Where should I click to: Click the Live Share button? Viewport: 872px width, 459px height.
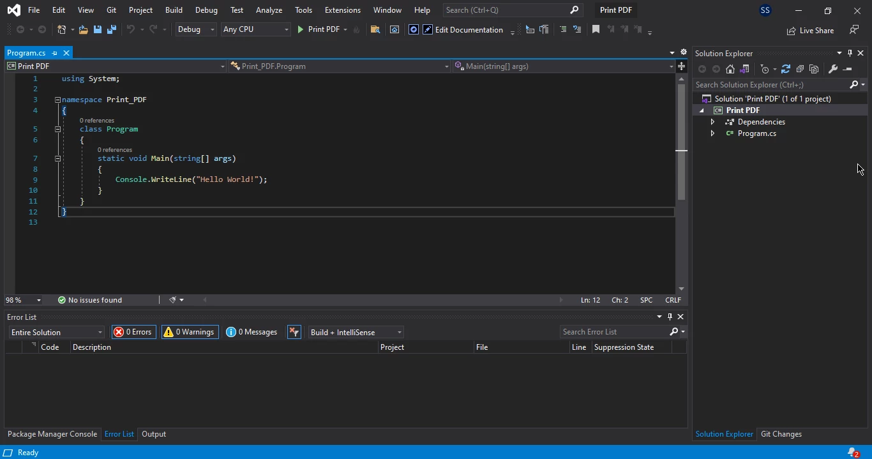(810, 31)
